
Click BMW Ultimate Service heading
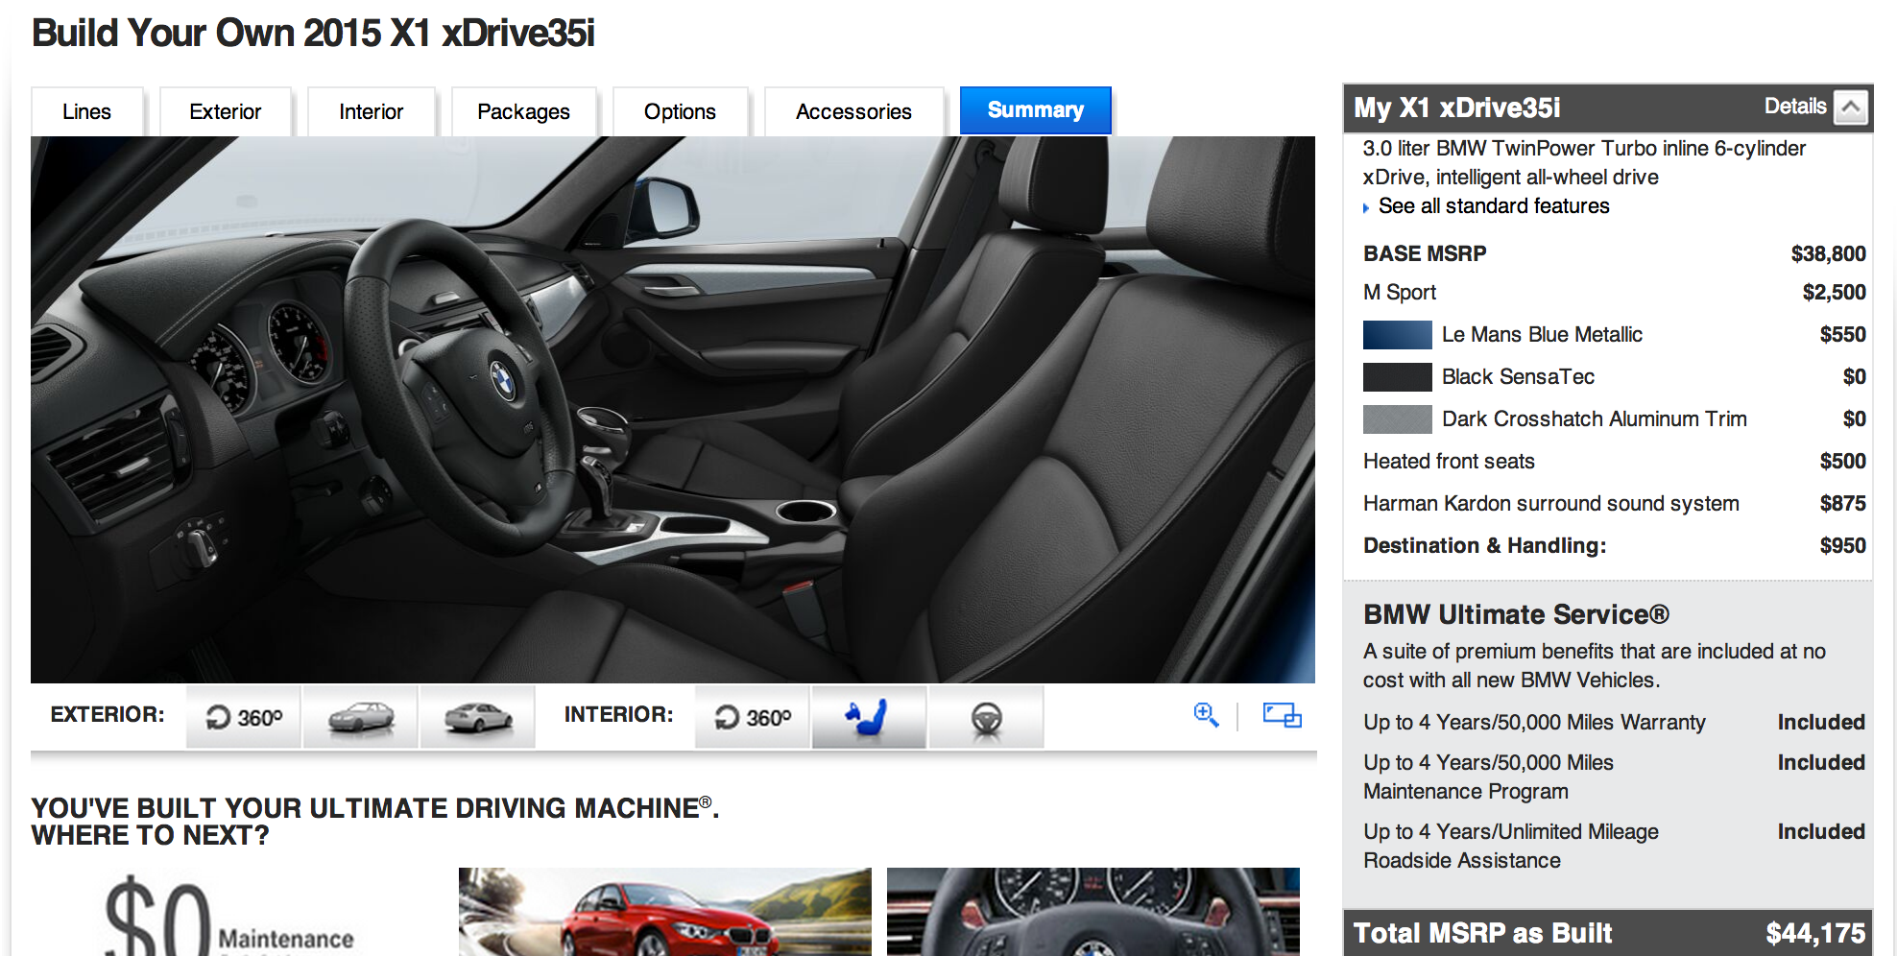click(x=1516, y=614)
